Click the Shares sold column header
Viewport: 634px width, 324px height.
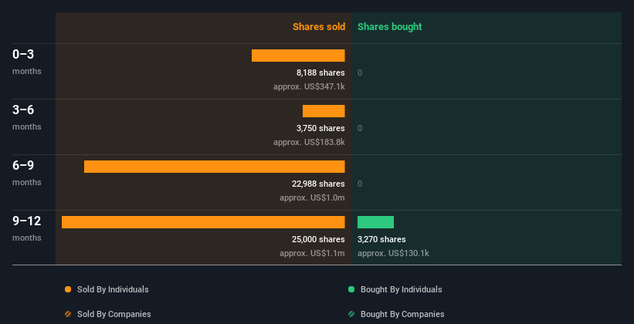tap(319, 27)
